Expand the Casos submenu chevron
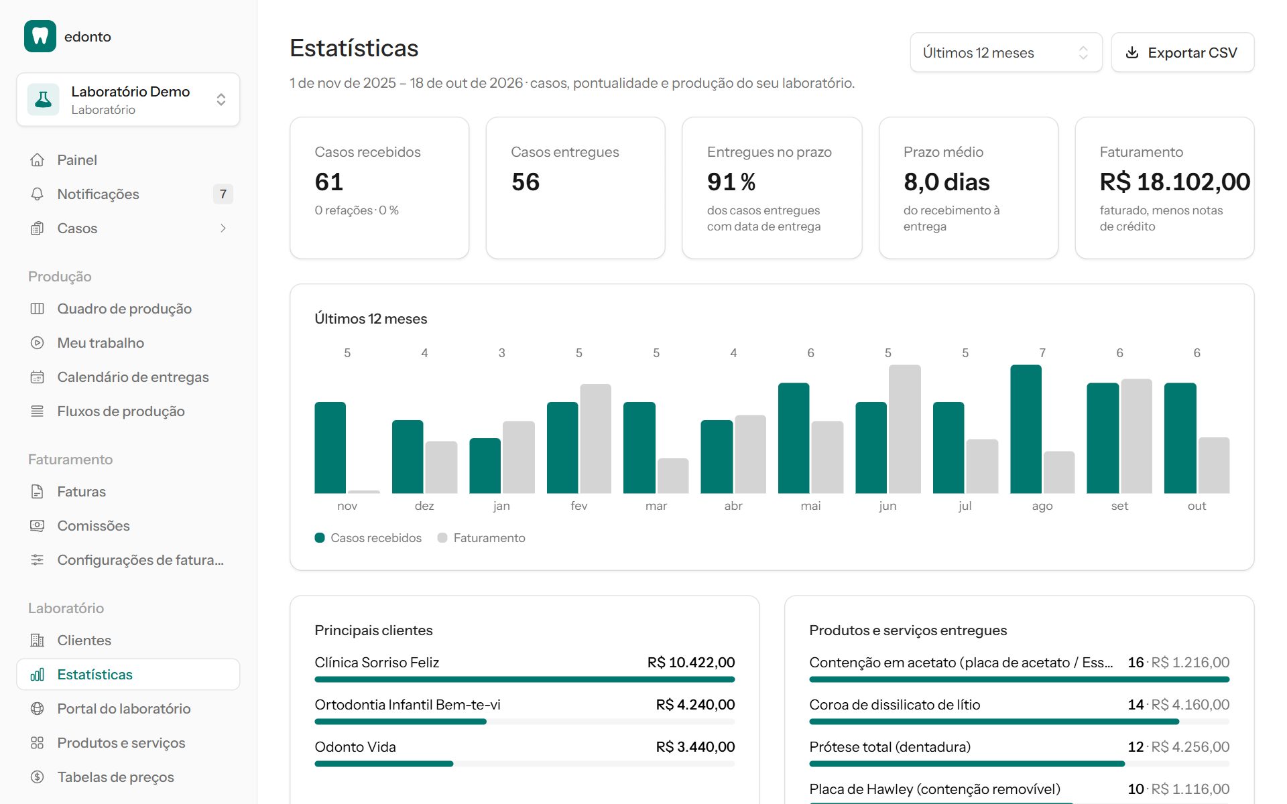This screenshot has height=804, width=1287. point(223,228)
